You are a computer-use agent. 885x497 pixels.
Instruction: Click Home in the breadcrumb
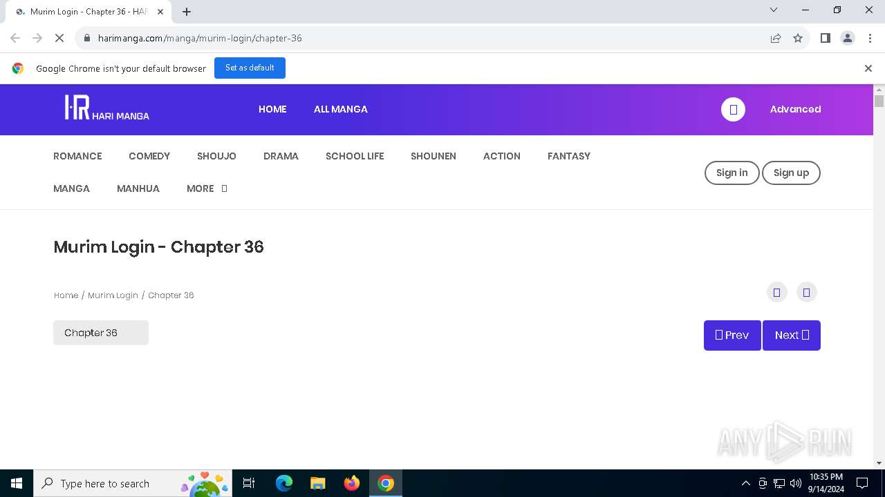click(66, 295)
